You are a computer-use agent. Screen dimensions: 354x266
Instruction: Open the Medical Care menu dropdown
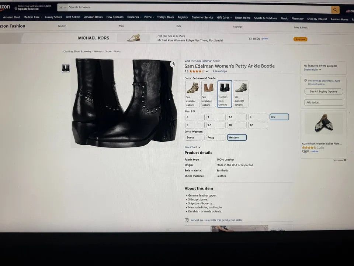click(x=33, y=17)
